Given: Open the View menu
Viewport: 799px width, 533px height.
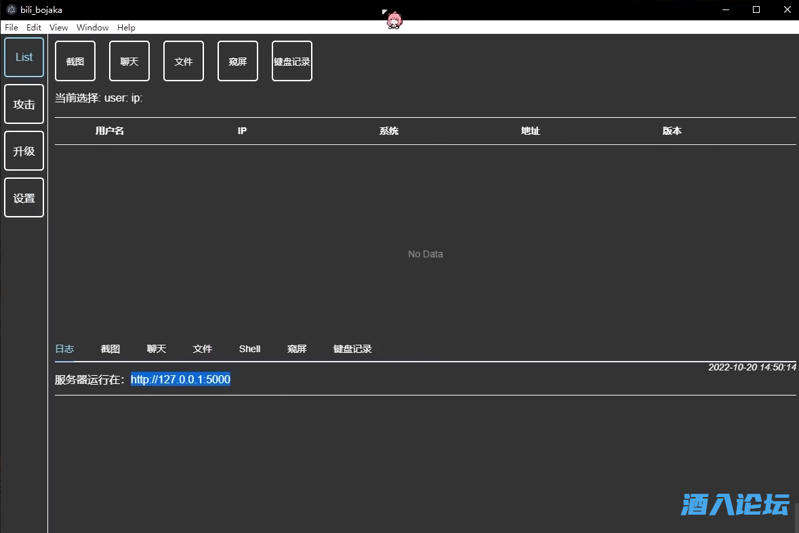Looking at the screenshot, I should (59, 28).
